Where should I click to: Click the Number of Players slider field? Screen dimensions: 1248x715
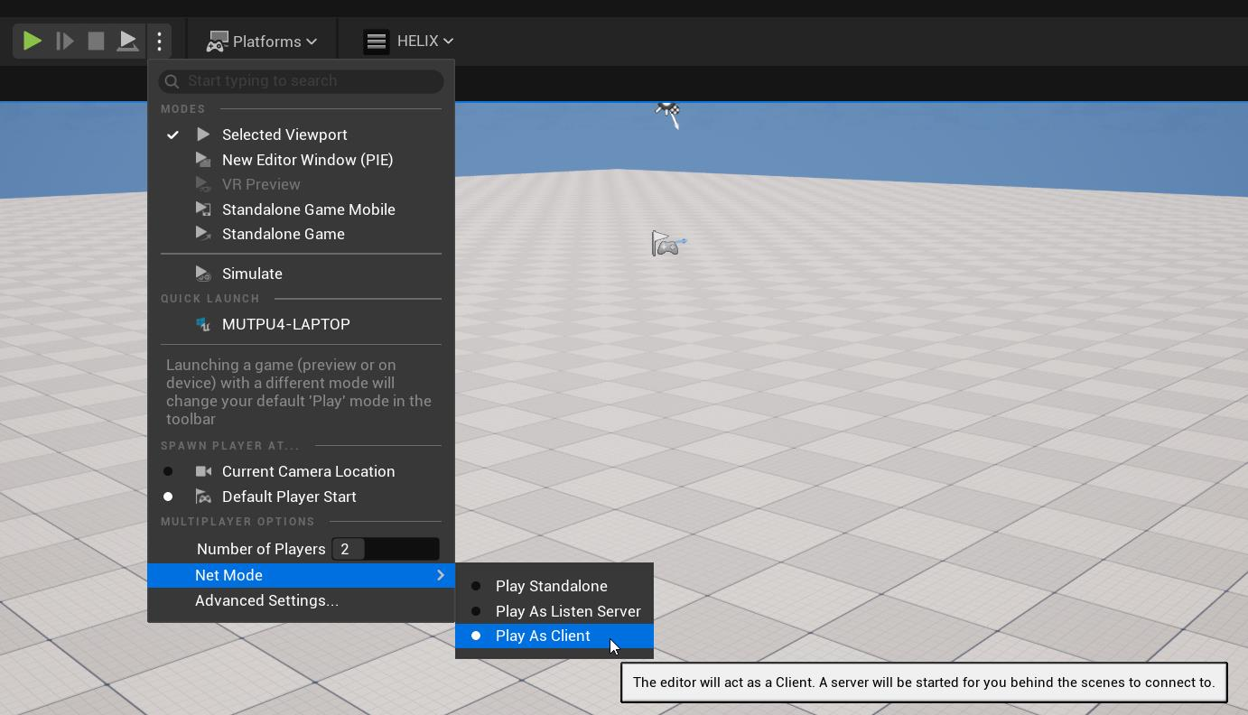point(386,549)
